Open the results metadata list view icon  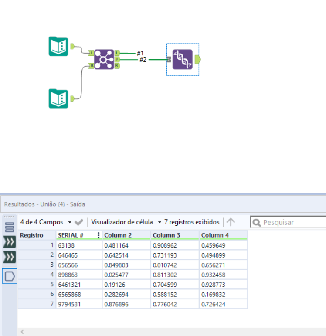tap(10, 227)
